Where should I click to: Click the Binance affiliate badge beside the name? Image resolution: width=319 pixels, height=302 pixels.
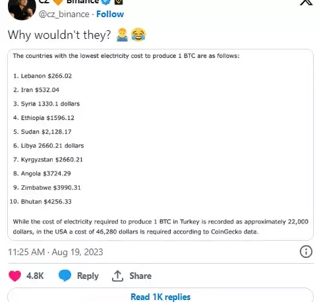tap(119, 2)
